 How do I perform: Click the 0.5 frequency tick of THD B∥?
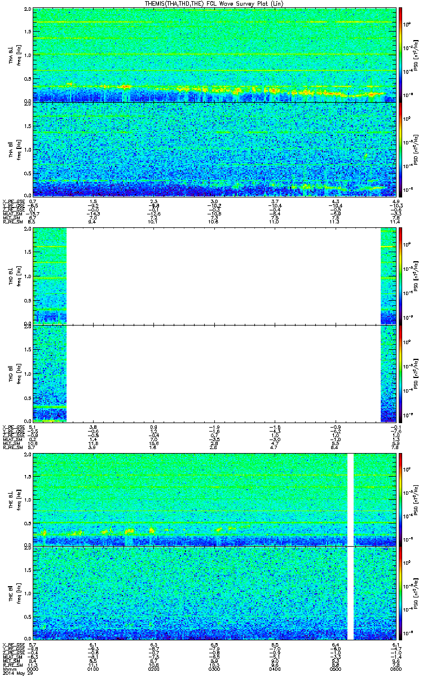pos(28,397)
